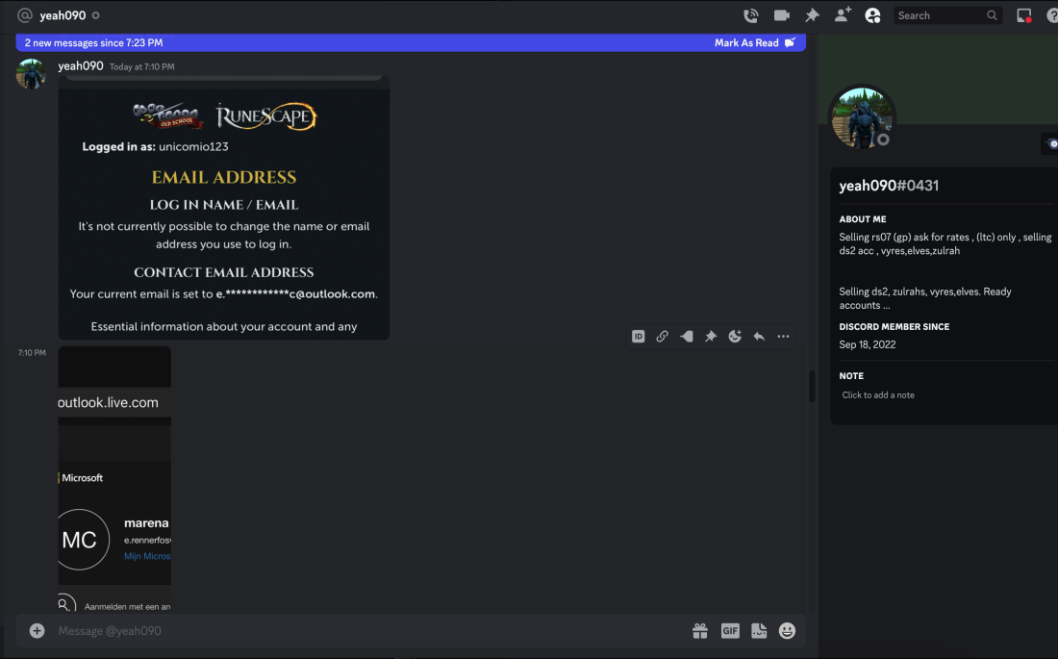Add a reaction to the message
The image size is (1058, 659).
coord(735,337)
